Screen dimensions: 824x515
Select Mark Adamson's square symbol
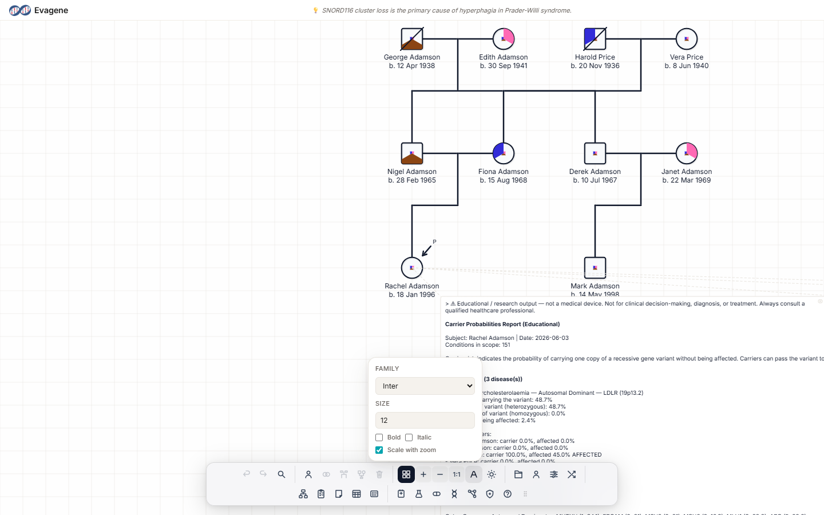tap(595, 268)
